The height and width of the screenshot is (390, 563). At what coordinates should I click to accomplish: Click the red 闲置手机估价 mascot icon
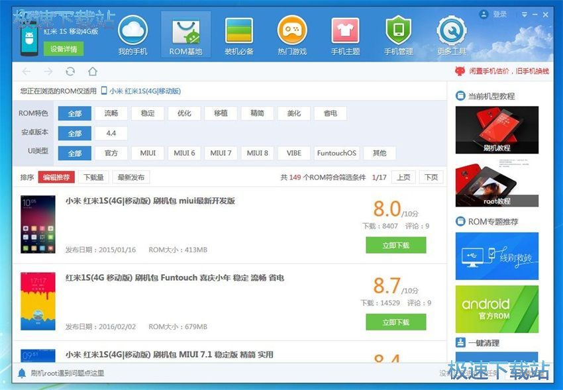(460, 71)
